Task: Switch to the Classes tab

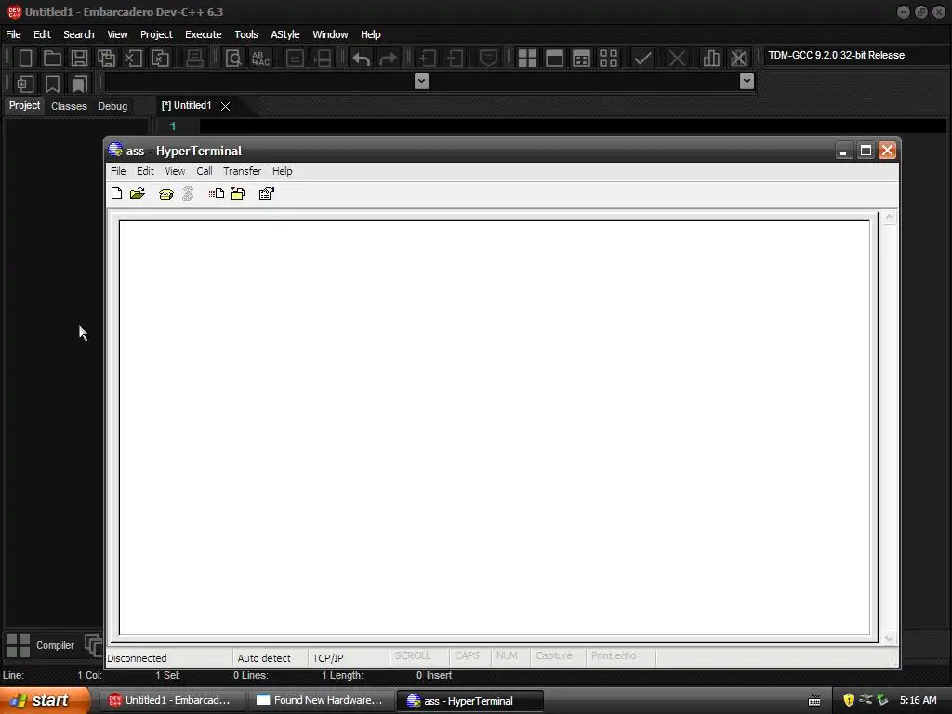Action: tap(69, 106)
